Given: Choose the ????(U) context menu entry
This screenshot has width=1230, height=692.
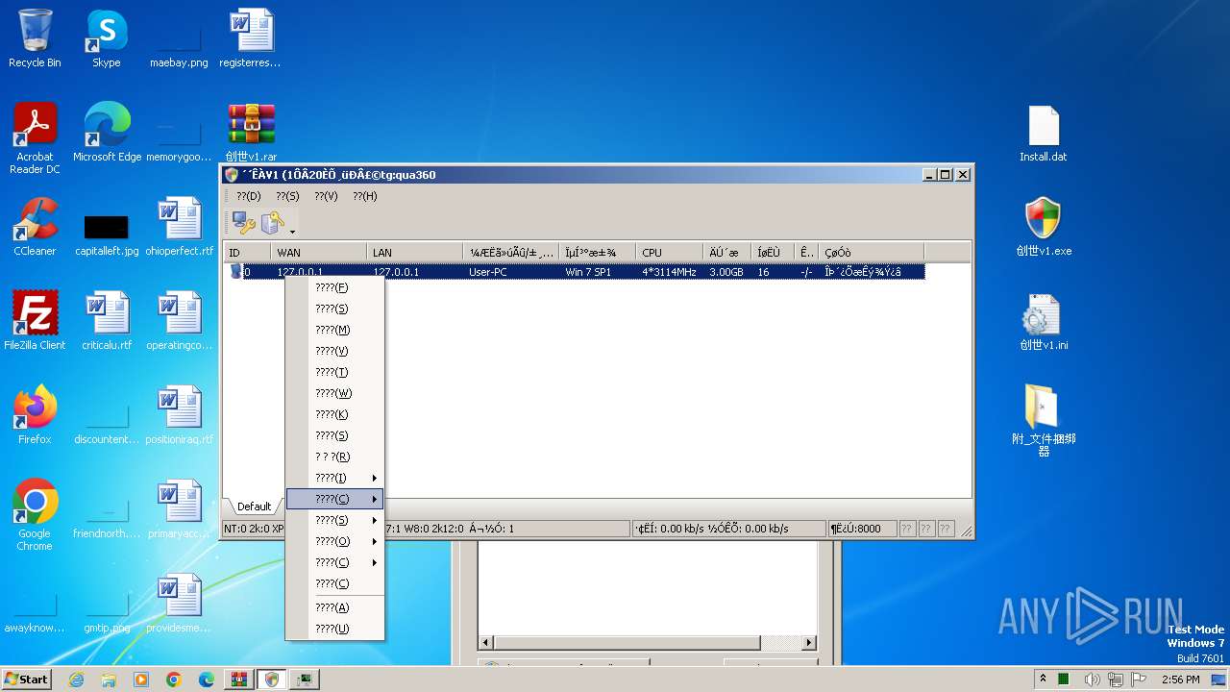Looking at the screenshot, I should tap(334, 629).
